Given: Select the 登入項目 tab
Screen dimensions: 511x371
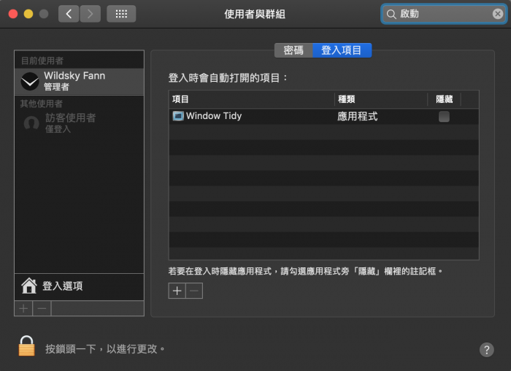Looking at the screenshot, I should click(342, 50).
